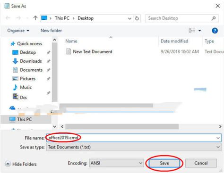The image size is (224, 173).
Task: Click the Search Desktop field
Action: [x=182, y=18]
